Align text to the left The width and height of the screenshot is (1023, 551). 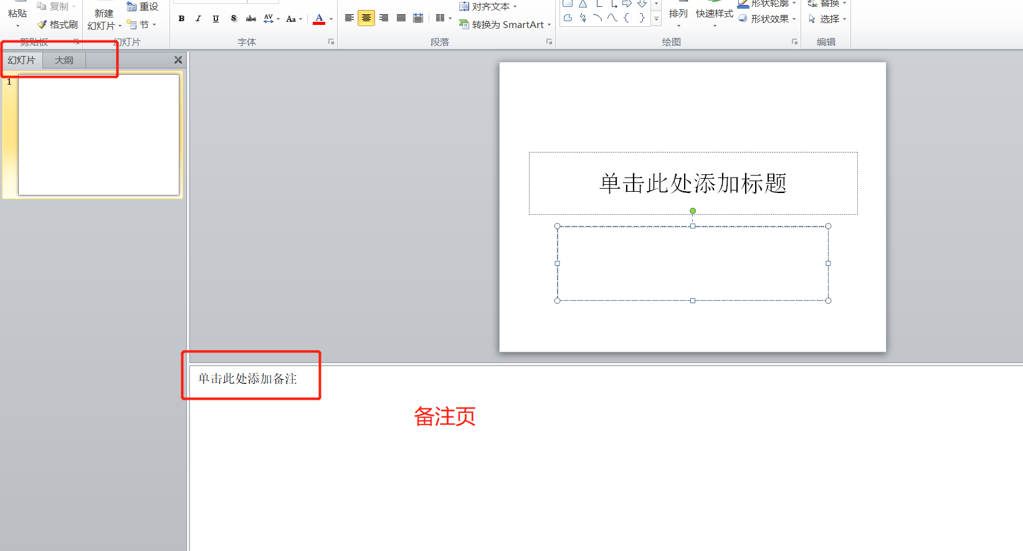pyautogui.click(x=350, y=18)
